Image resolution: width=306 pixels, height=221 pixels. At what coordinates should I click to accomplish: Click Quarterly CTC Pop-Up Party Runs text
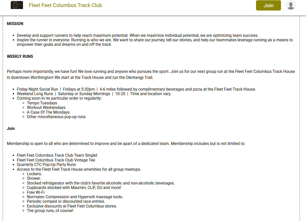tap(46, 164)
